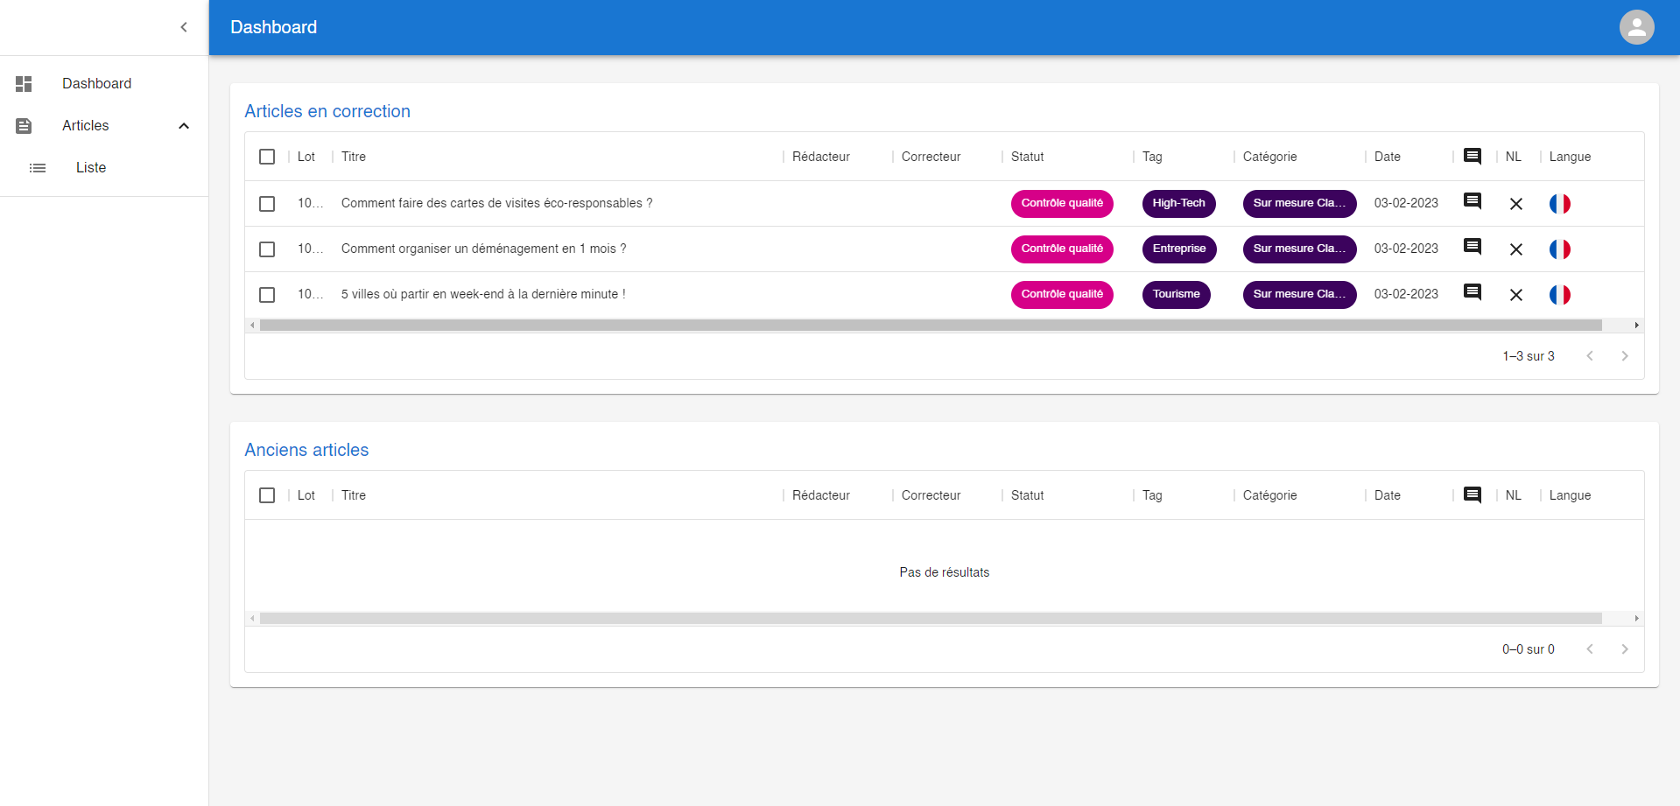Click the horizontal scrollbar of Anciens articles
The height and width of the screenshot is (806, 1680).
click(x=931, y=619)
